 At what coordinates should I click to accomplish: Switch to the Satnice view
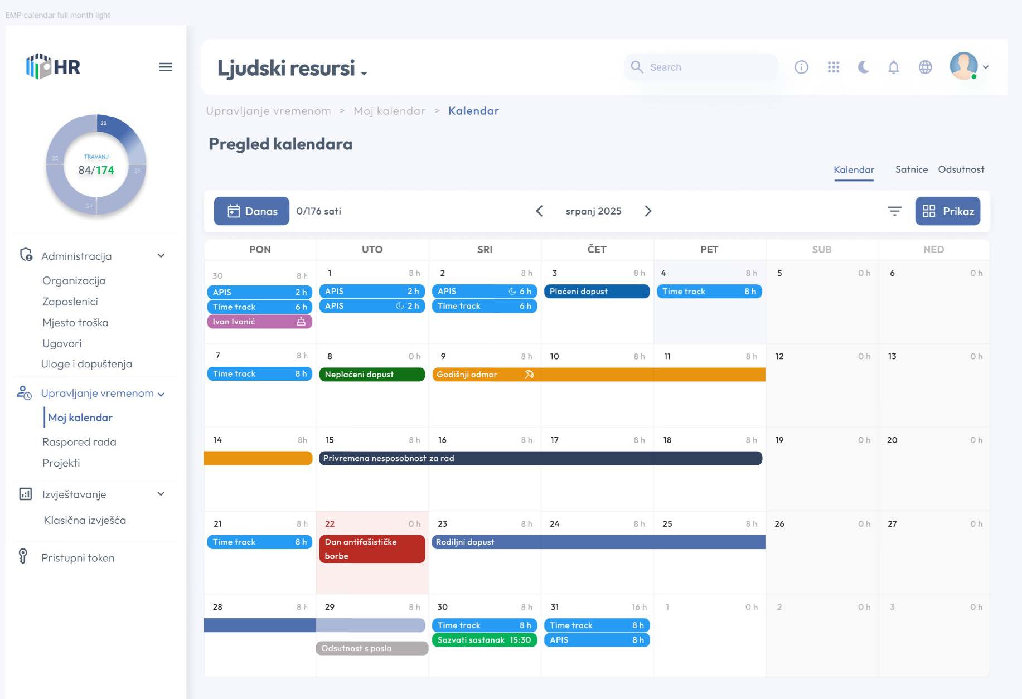click(x=912, y=169)
